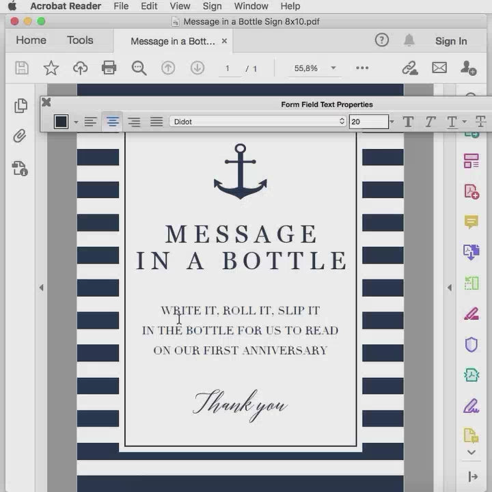Open the page thumbnails panel
The image size is (492, 492).
(x=20, y=106)
